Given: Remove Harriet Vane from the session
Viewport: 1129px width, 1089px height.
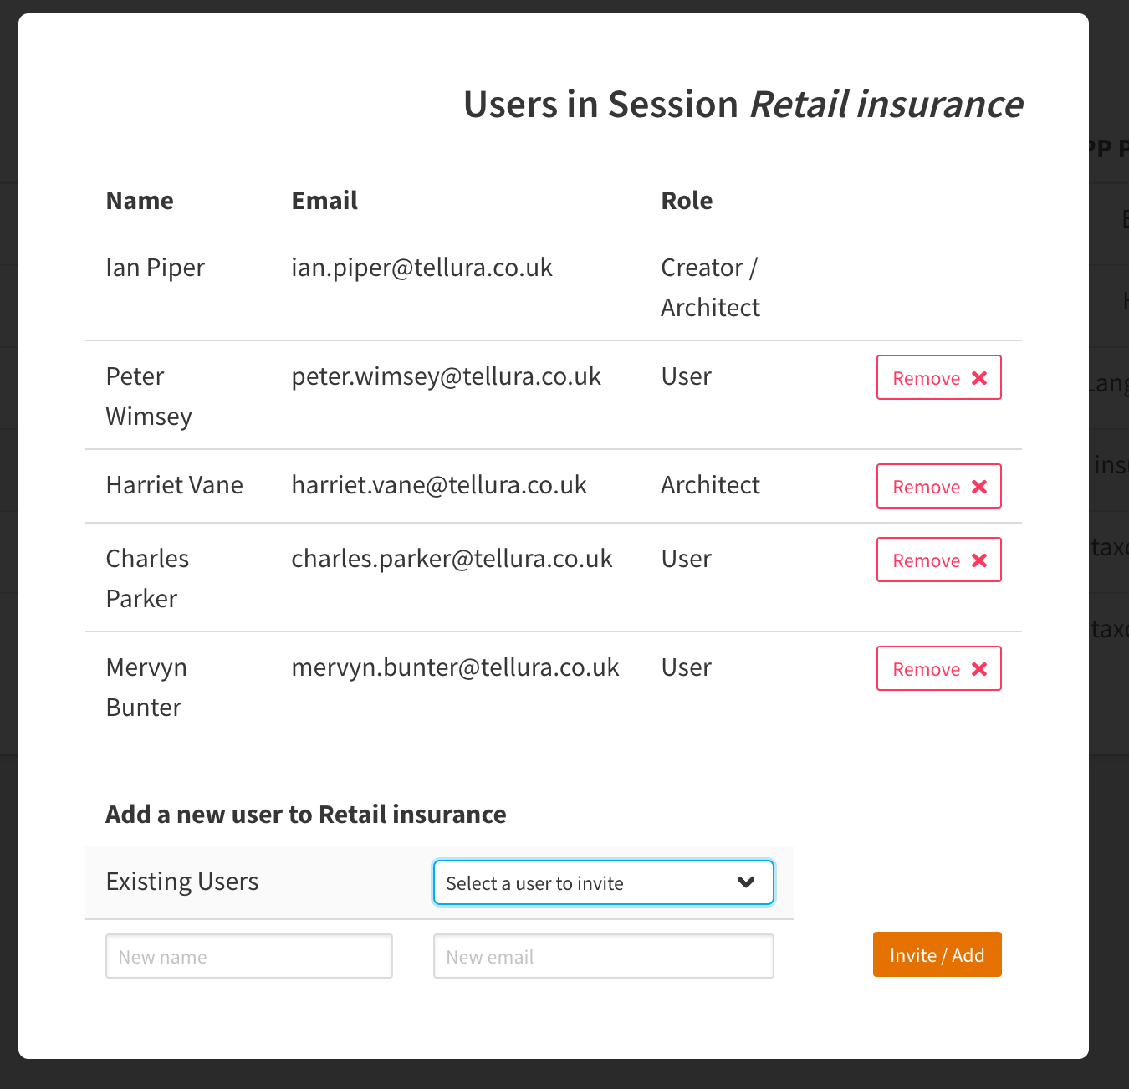Looking at the screenshot, I should click(x=938, y=486).
